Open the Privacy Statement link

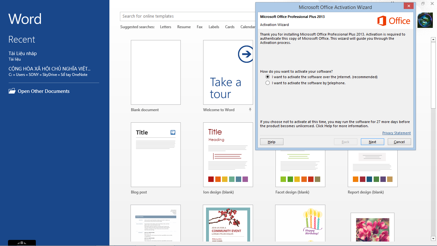[396, 133]
